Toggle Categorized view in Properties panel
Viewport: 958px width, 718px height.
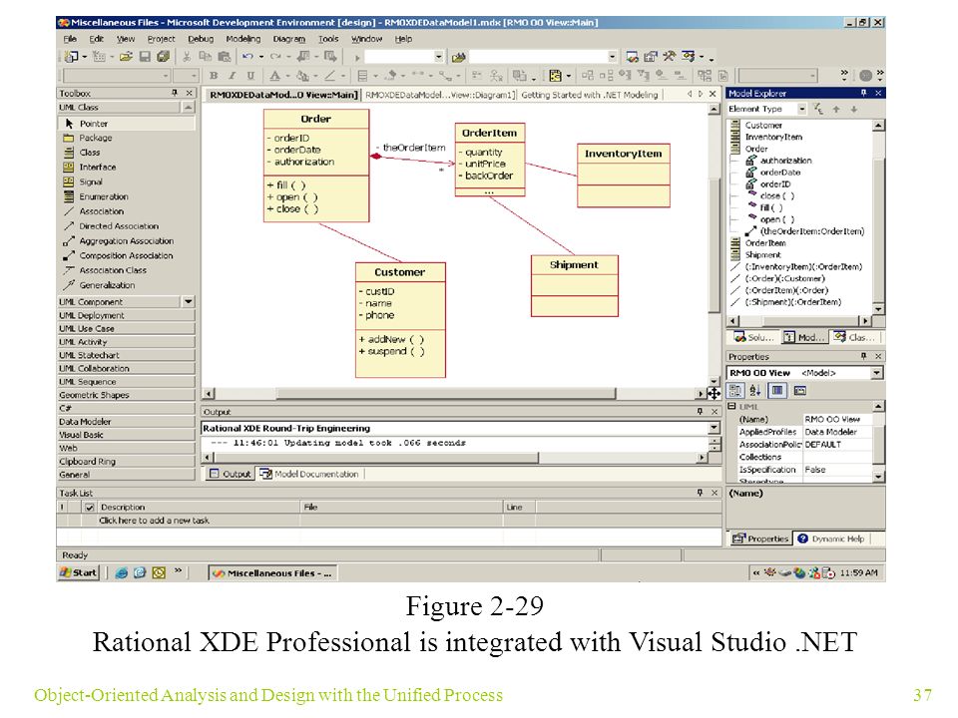[735, 390]
